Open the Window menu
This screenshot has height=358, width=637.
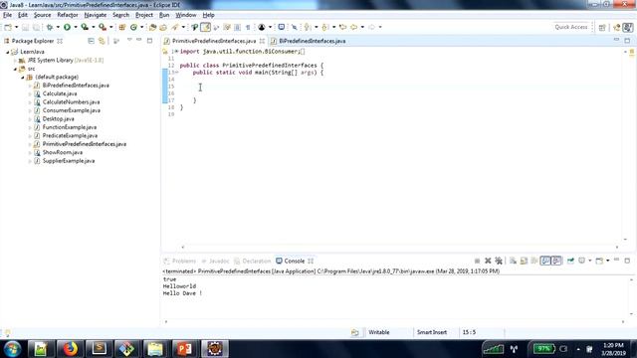coord(186,15)
